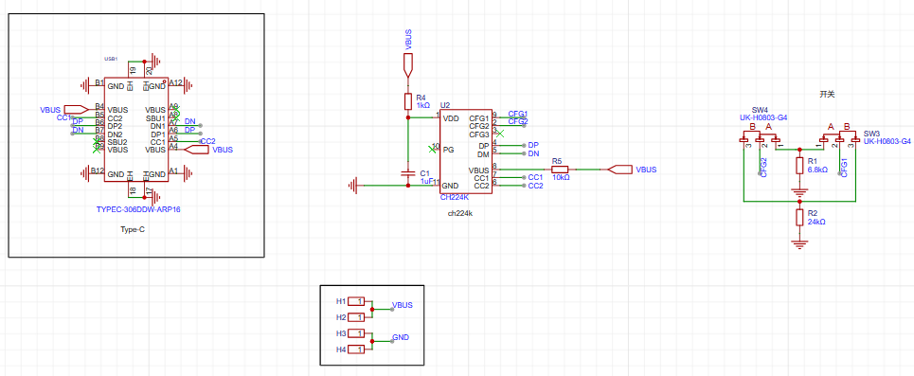This screenshot has width=914, height=376.
Task: Select the H4 header pad
Action: coord(357,349)
